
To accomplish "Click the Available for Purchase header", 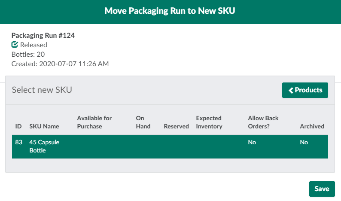I will click(x=94, y=122).
